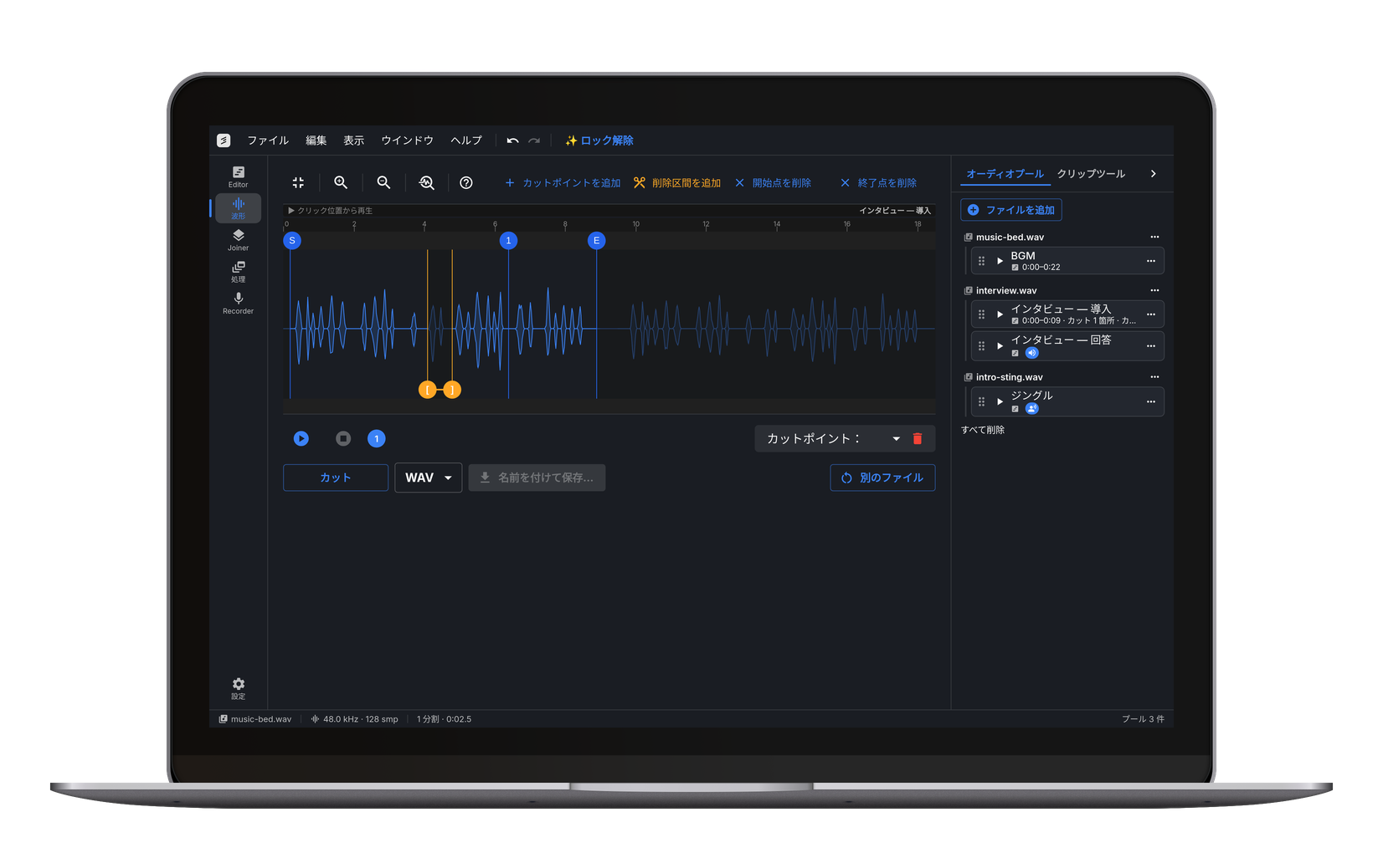Select the 波形 waveform view in the sidebar

click(238, 208)
